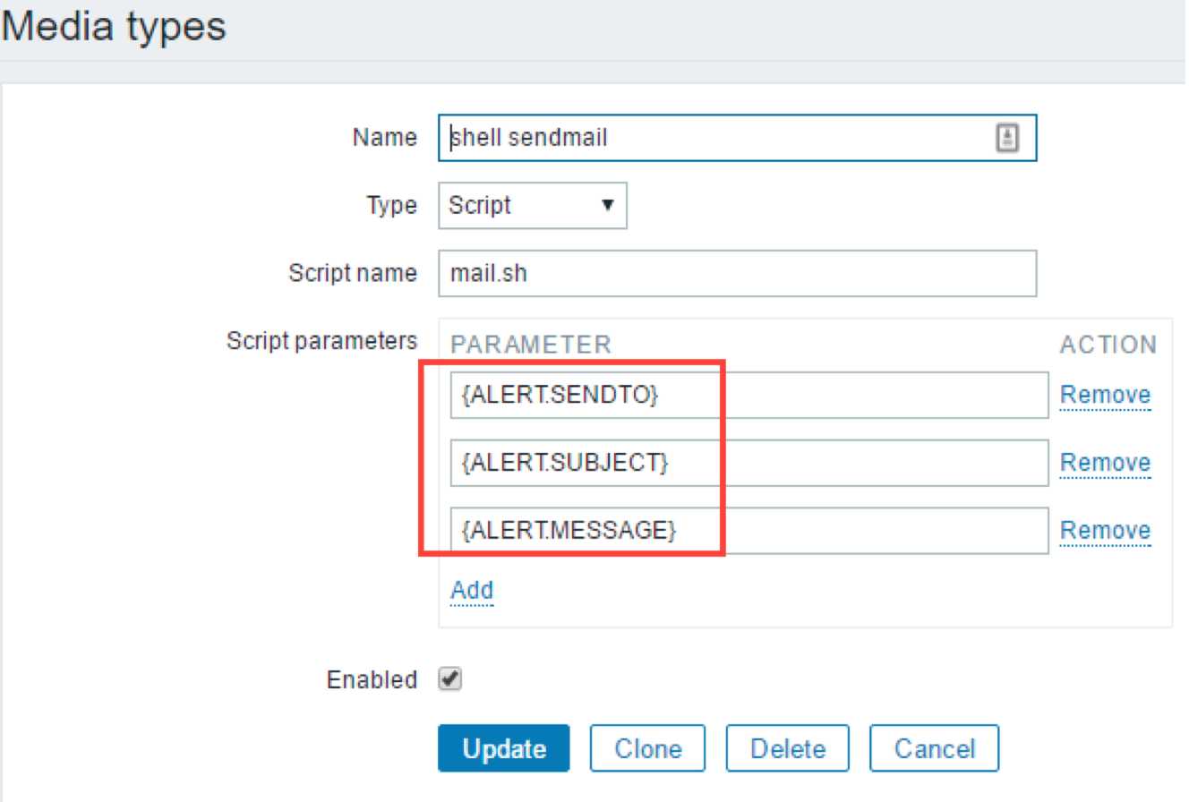
Task: Toggle the Enabled checkbox
Action: click(449, 680)
